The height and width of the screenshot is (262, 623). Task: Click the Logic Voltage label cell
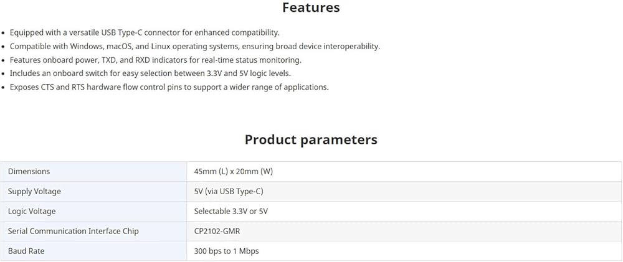[94, 211]
